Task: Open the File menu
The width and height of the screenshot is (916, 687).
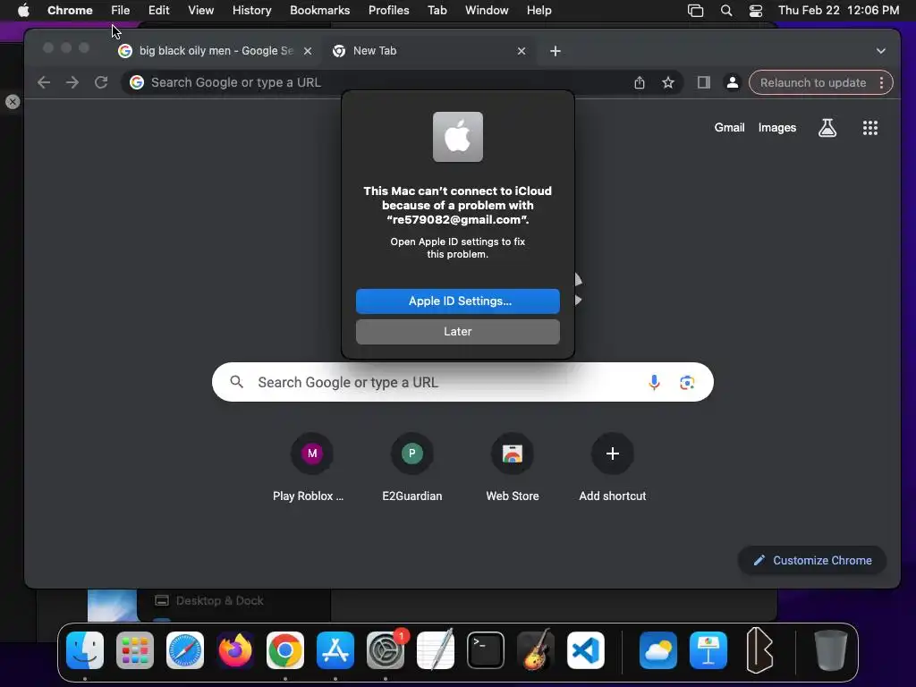Action: pos(121,10)
